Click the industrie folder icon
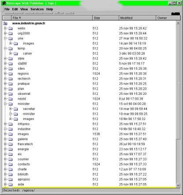The image size is (183, 195). pos(11,129)
